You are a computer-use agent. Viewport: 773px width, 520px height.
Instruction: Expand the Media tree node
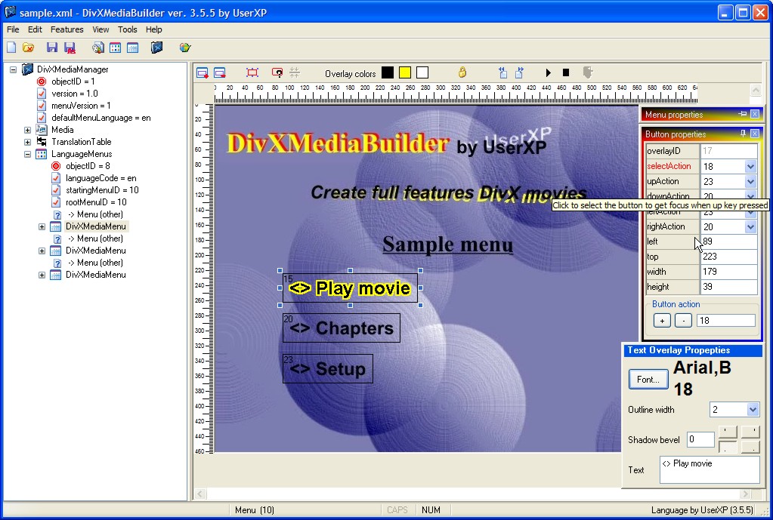(28, 130)
